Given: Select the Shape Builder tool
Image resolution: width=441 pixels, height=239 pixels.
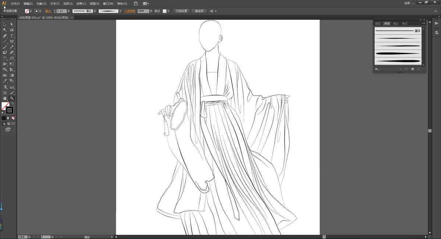Looking at the screenshot, I should 5,69.
